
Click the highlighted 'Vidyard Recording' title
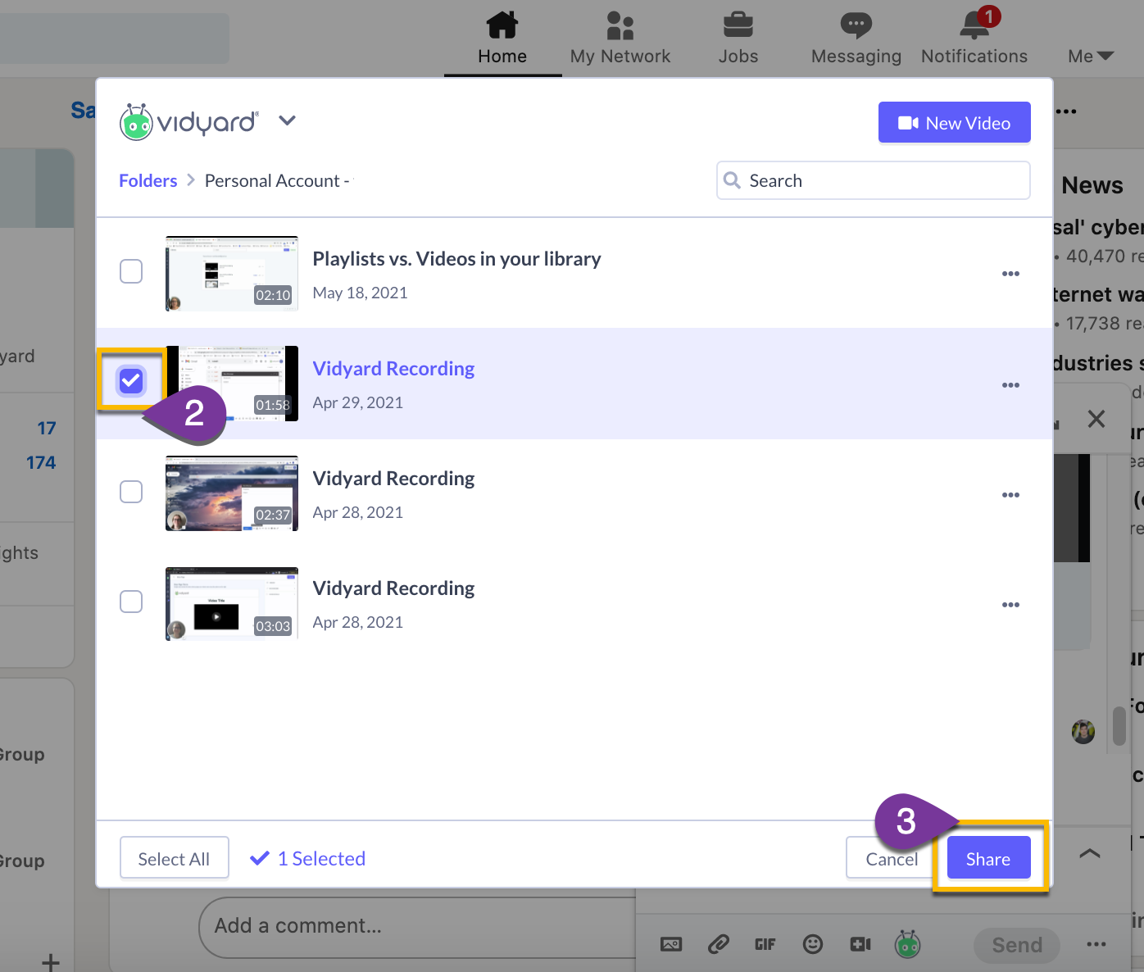(x=393, y=369)
